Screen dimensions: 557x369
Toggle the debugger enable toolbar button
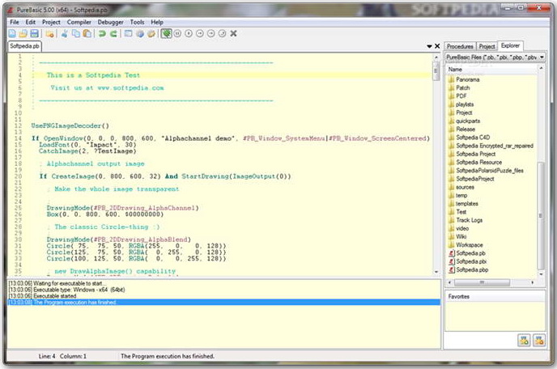point(166,34)
